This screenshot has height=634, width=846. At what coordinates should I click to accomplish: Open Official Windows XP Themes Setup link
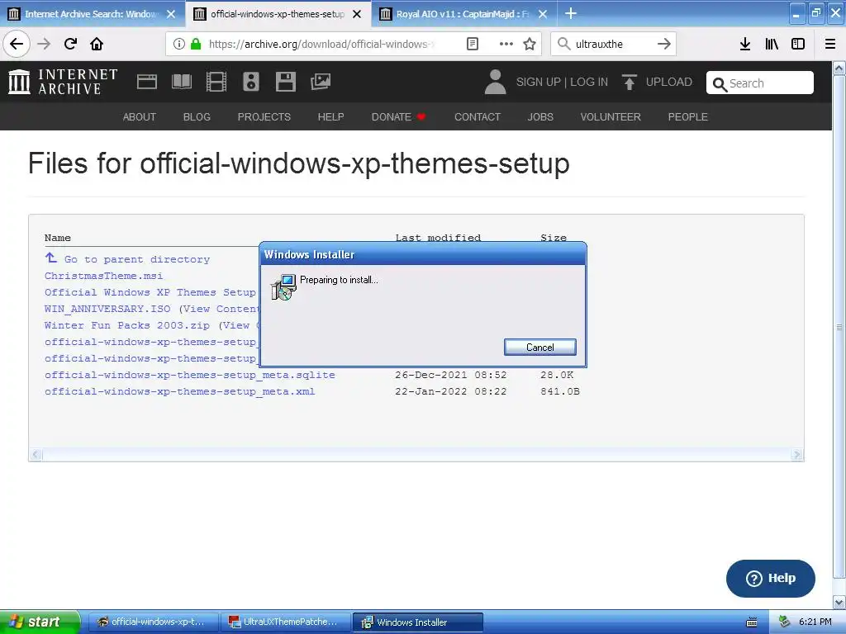pos(150,292)
